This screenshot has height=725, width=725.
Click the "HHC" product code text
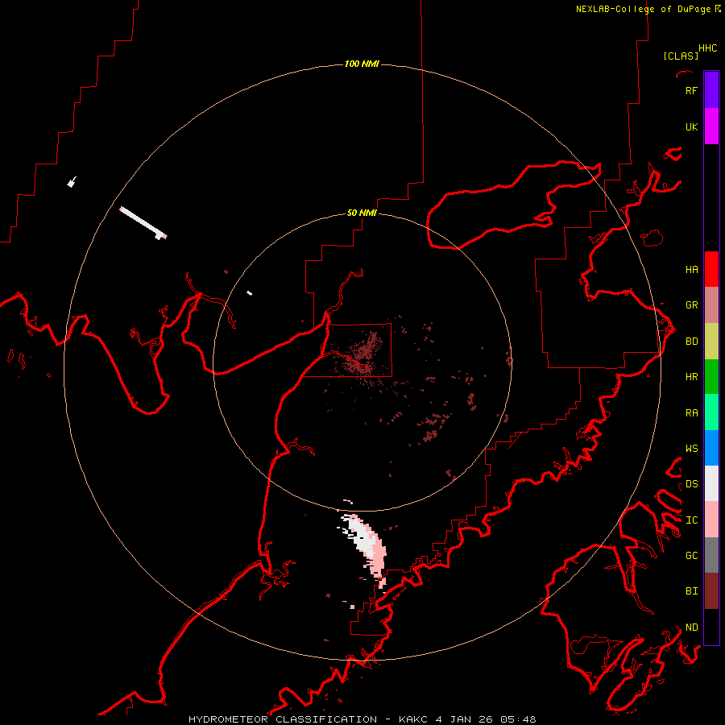[x=708, y=48]
